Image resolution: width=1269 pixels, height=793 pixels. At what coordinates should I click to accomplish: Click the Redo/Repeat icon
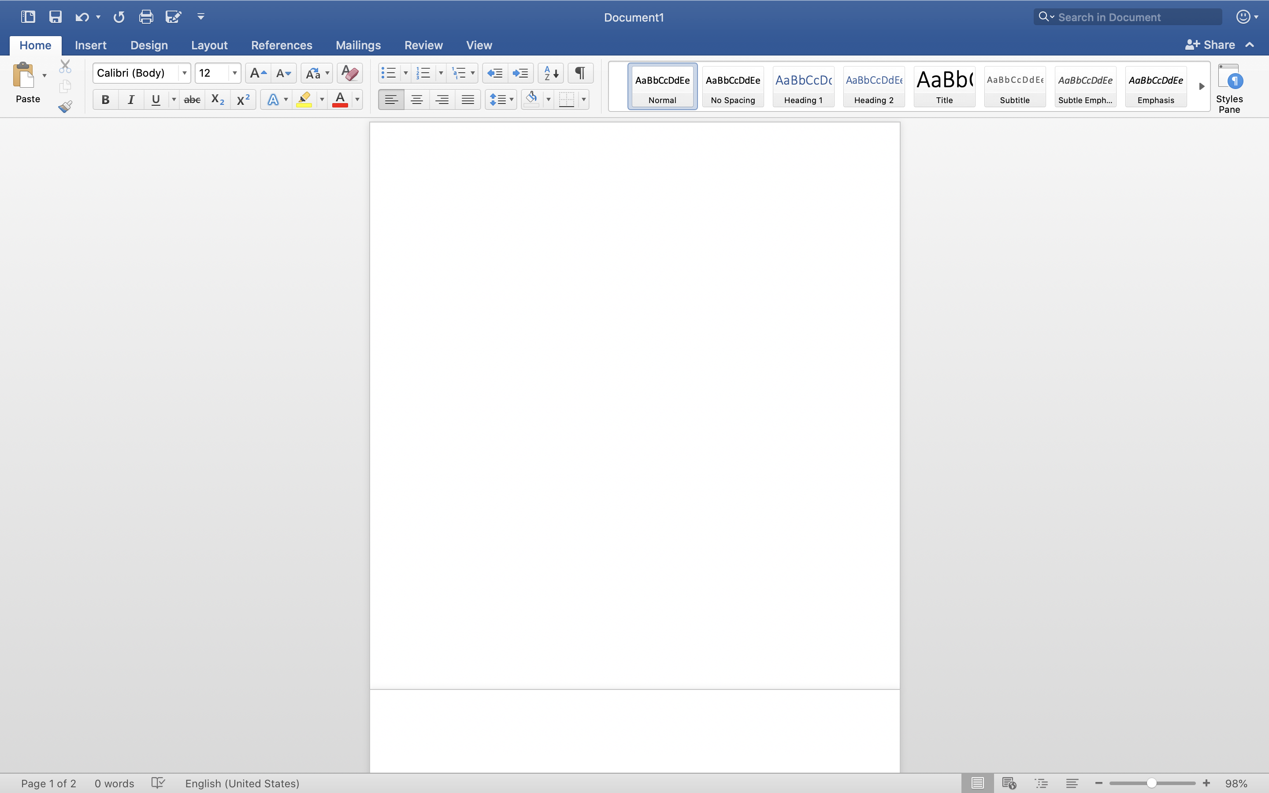click(119, 17)
